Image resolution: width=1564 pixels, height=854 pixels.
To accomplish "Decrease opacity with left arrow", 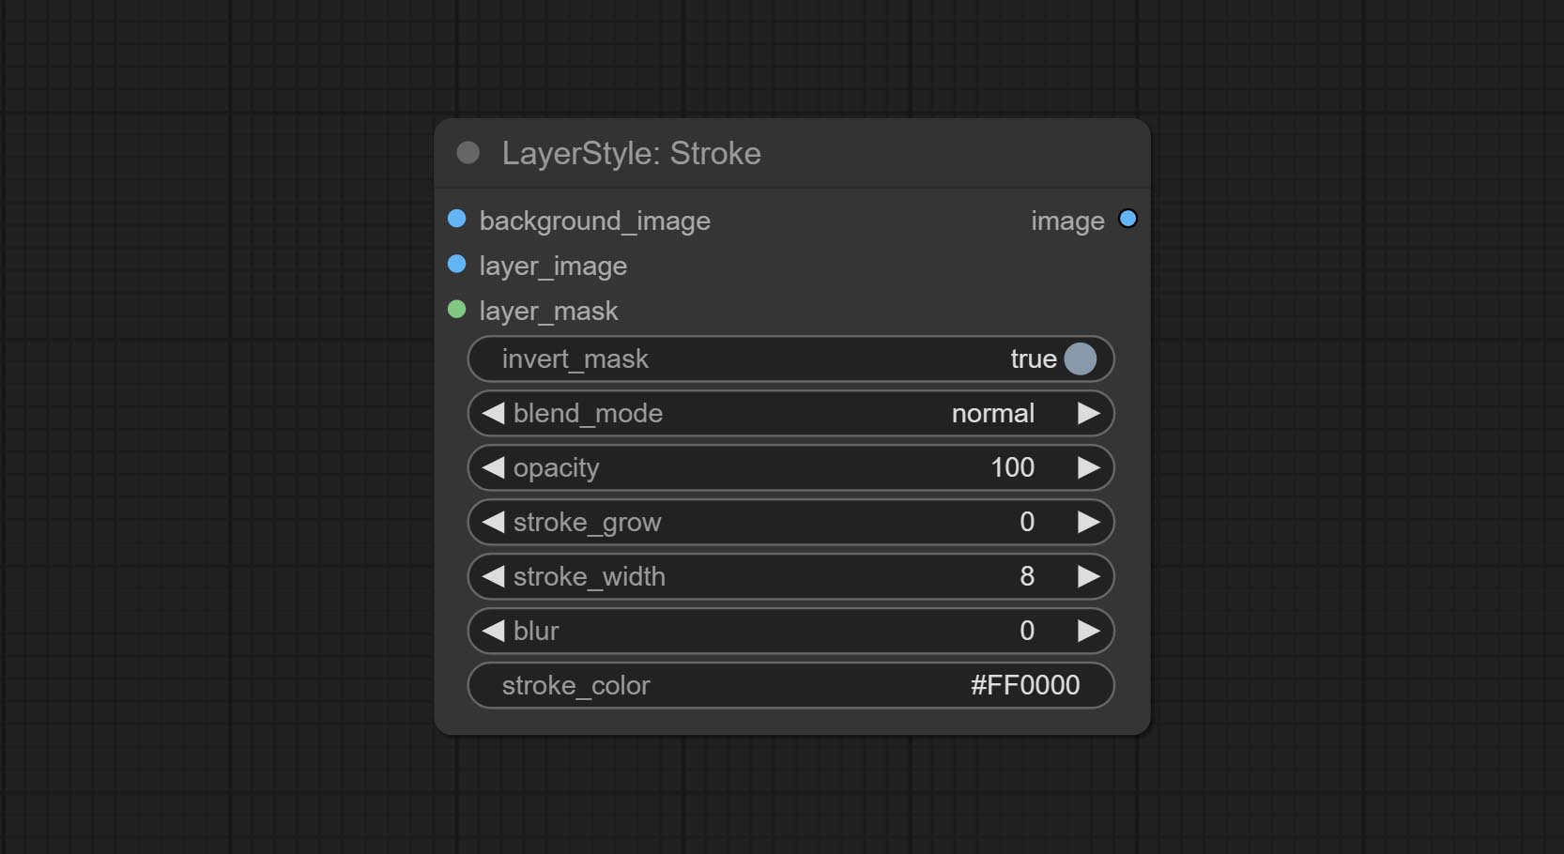I will click(x=493, y=467).
